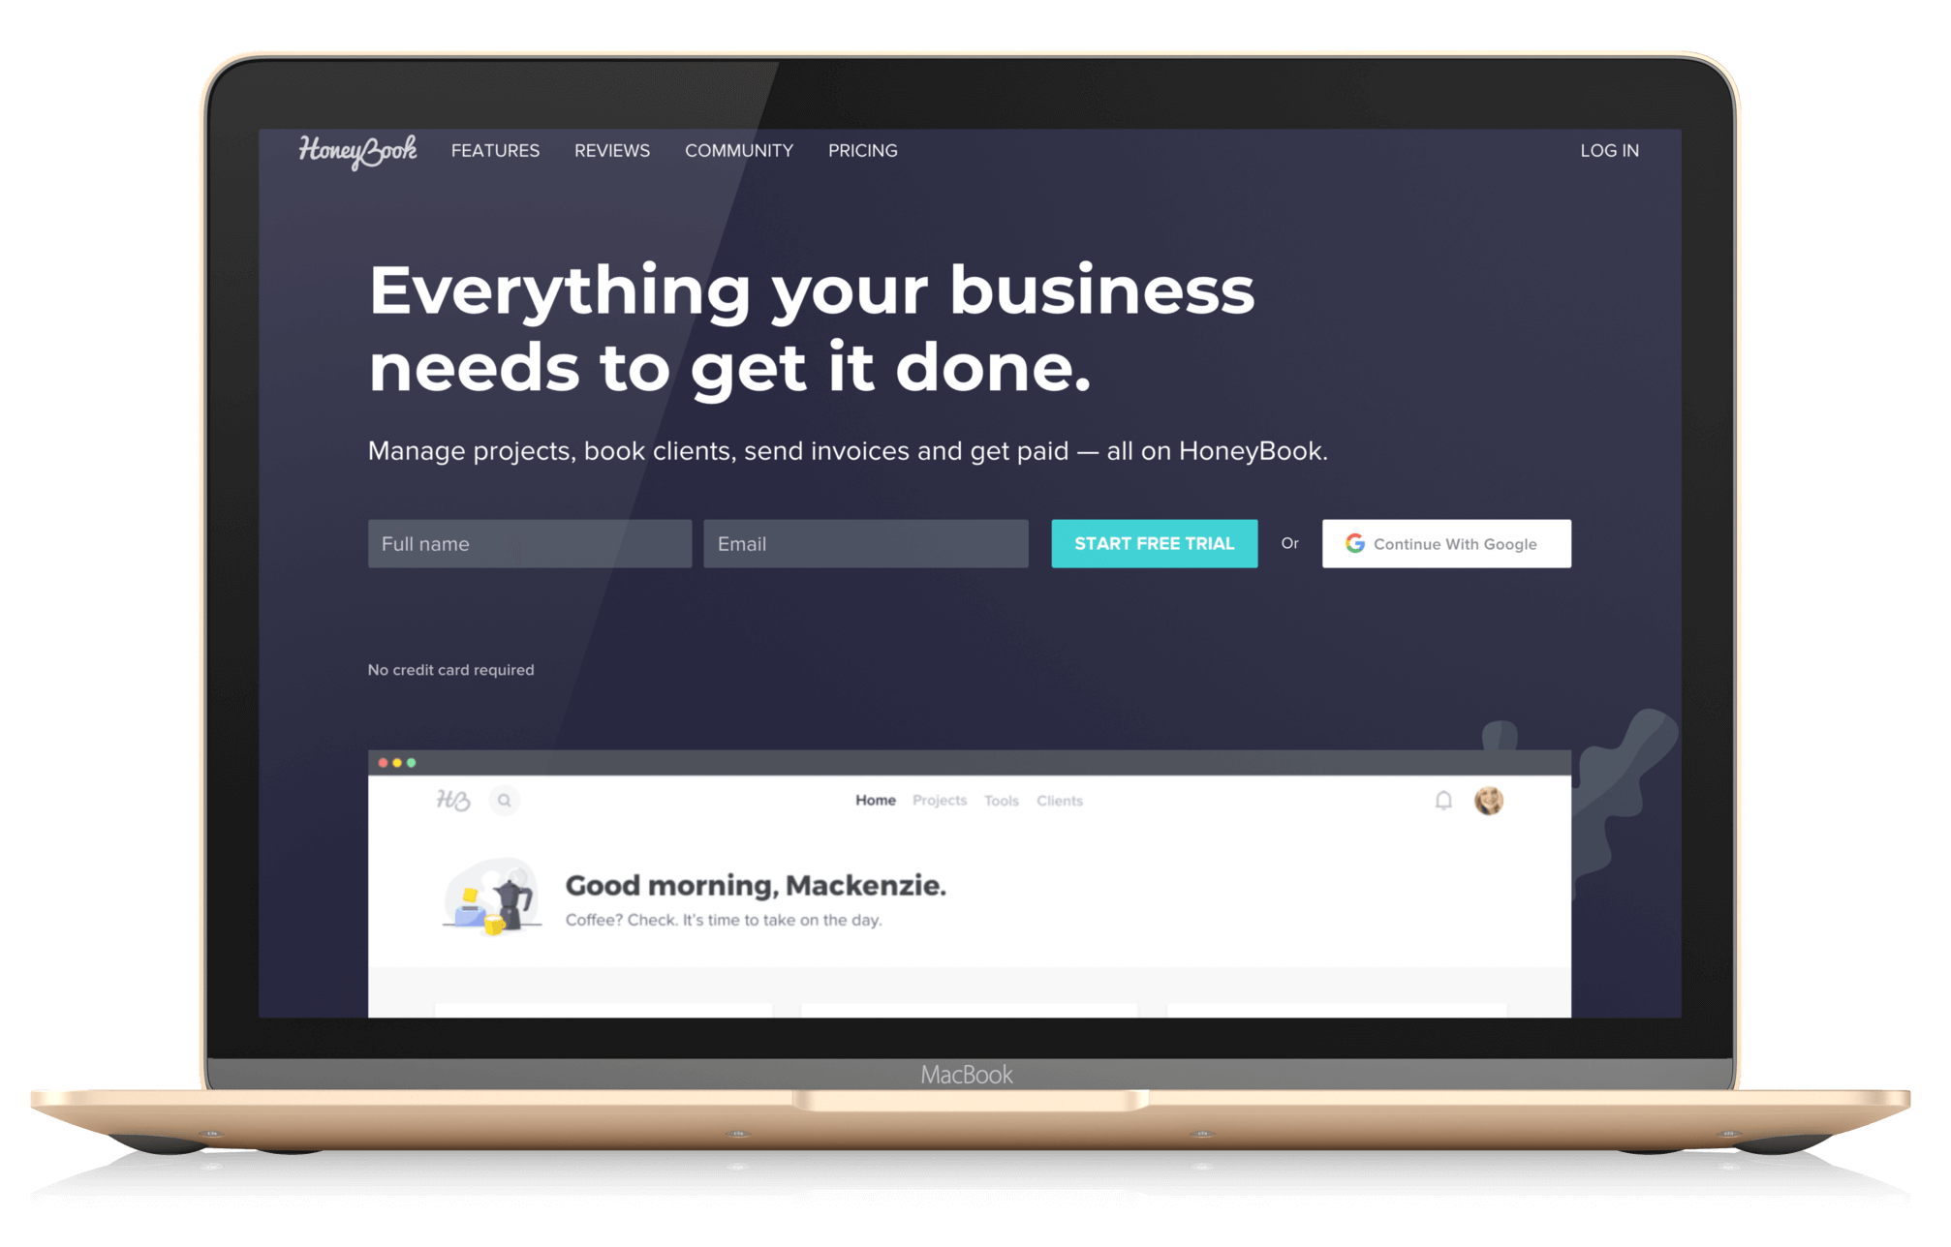1951x1247 pixels.
Task: Click the Home tab in app dashboard
Action: click(x=873, y=801)
